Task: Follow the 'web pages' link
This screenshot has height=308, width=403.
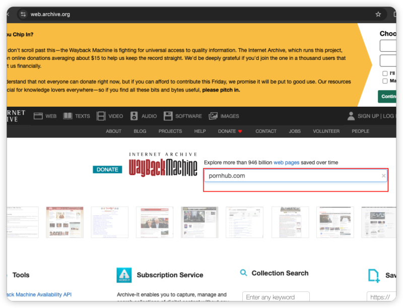Action: point(286,163)
